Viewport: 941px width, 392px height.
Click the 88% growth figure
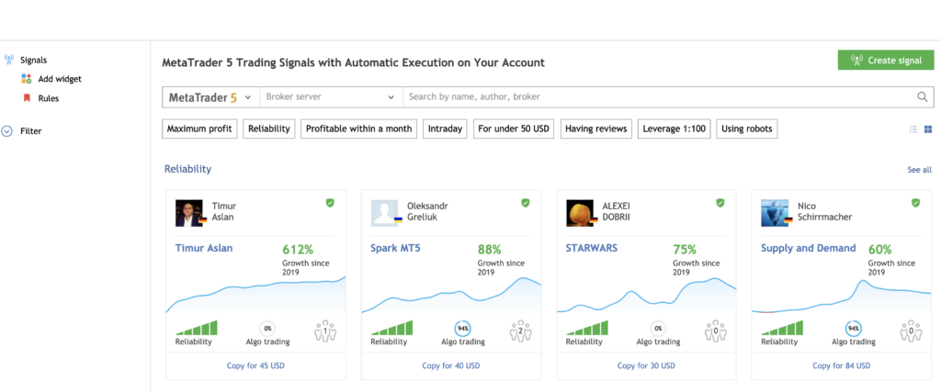(x=489, y=250)
